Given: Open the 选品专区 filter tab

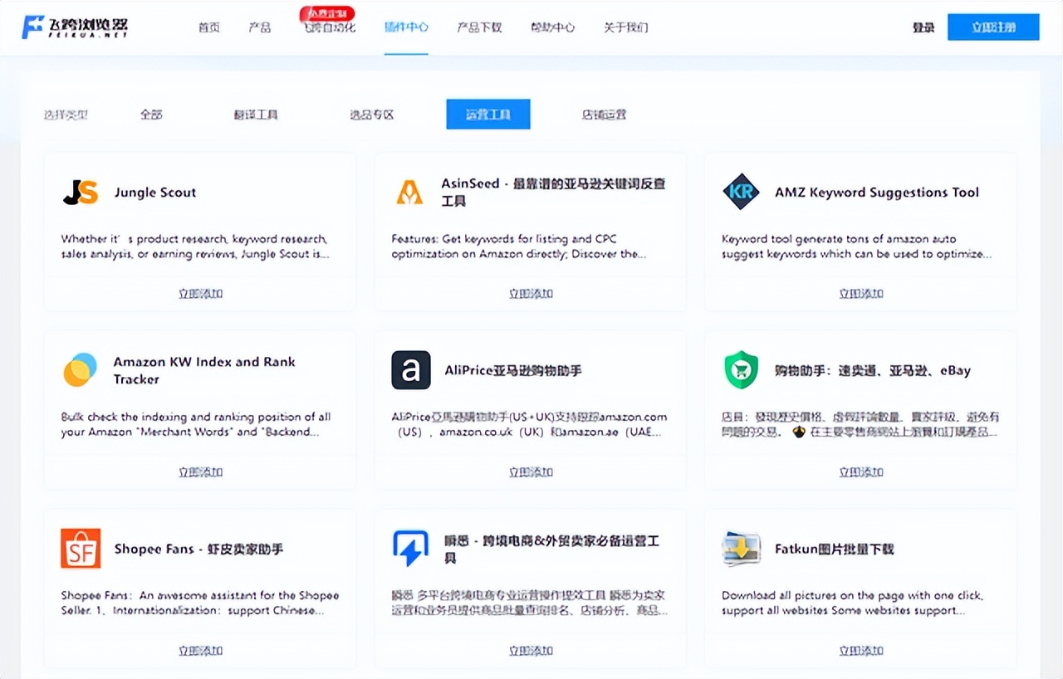Looking at the screenshot, I should pyautogui.click(x=371, y=114).
